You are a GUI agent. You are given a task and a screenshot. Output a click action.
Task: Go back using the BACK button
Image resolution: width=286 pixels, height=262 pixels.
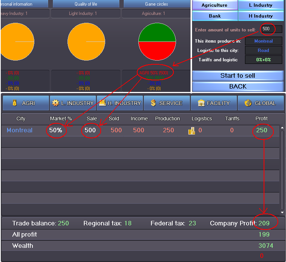click(x=238, y=86)
